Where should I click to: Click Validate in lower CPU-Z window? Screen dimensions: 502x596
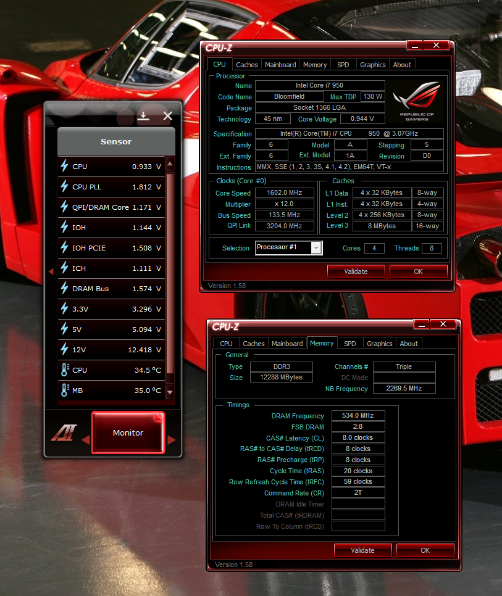(363, 550)
